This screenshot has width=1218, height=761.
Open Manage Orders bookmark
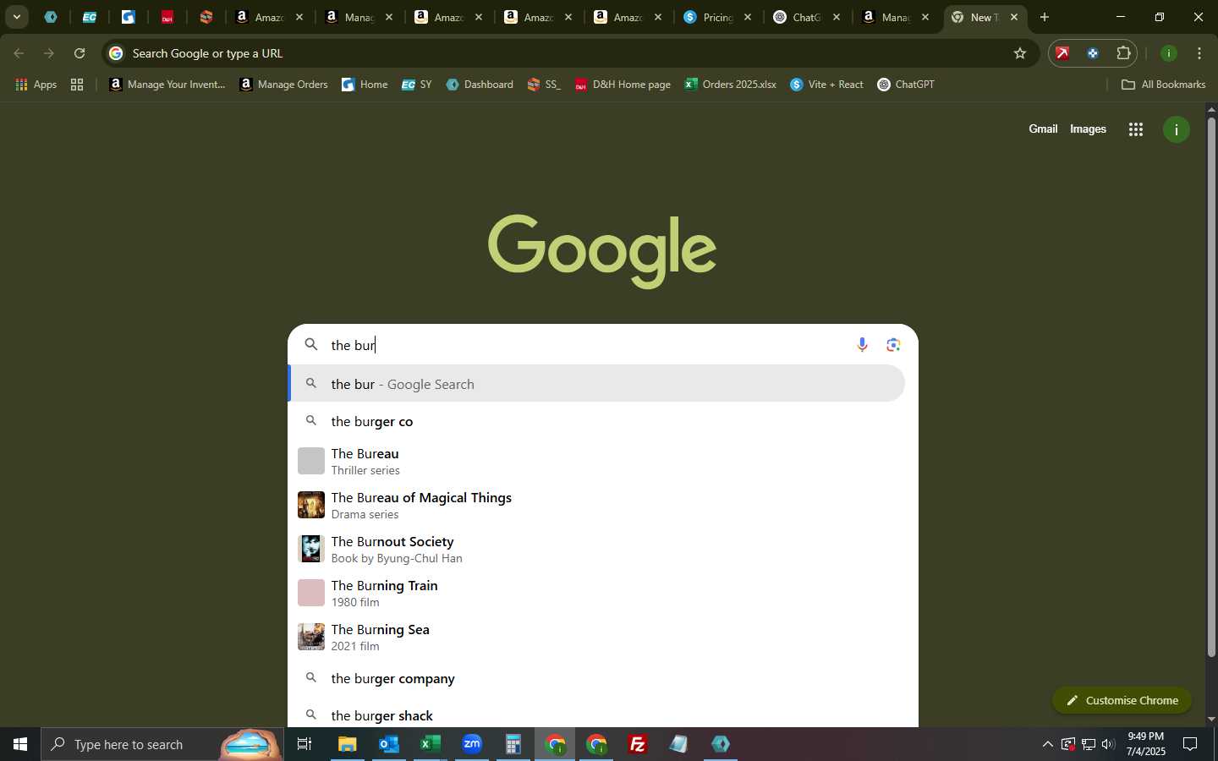pos(284,85)
